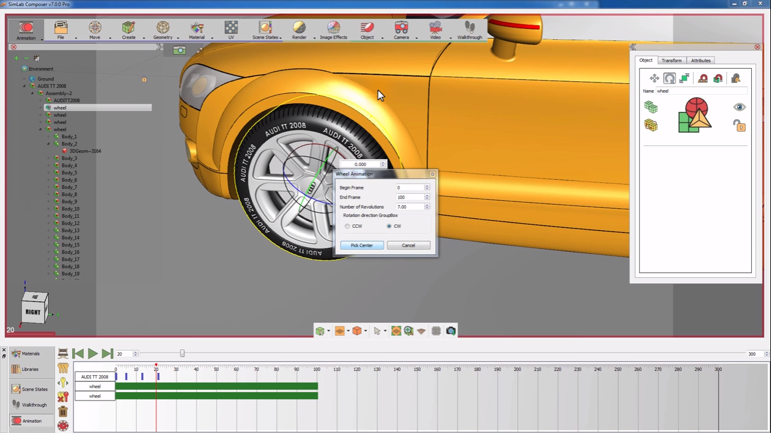Click the first red magnet snap icon

point(702,79)
